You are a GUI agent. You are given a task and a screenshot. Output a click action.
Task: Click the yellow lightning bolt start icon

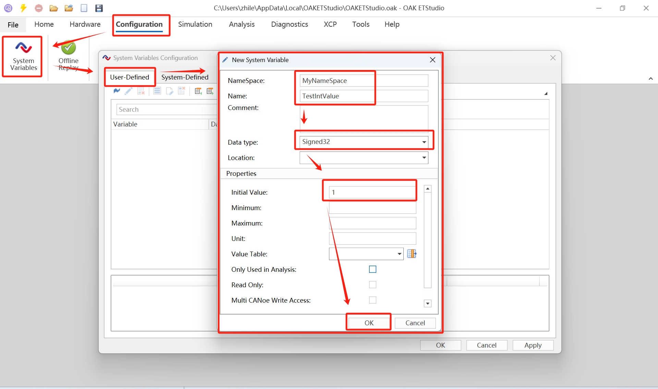point(23,8)
